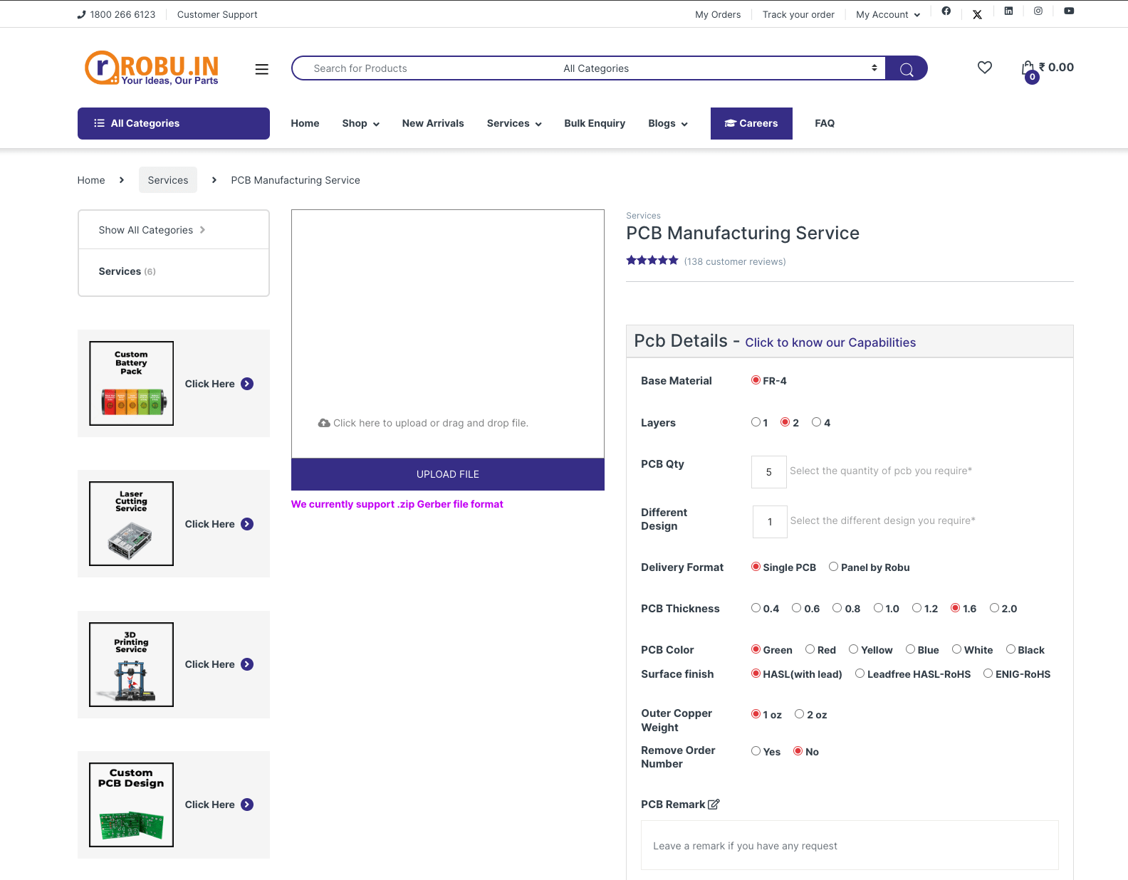This screenshot has width=1128, height=880.
Task: Select Blue PCB color
Action: click(910, 649)
